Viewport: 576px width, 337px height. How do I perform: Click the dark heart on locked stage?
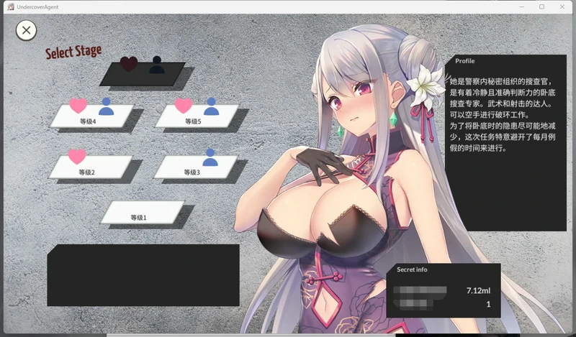(129, 64)
